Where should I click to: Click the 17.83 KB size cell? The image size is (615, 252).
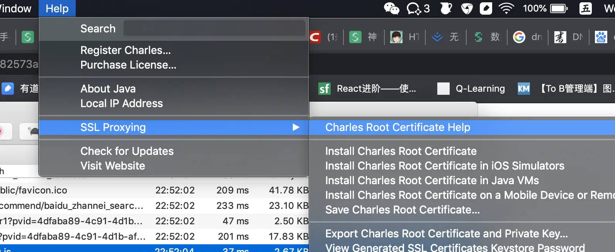289,237
